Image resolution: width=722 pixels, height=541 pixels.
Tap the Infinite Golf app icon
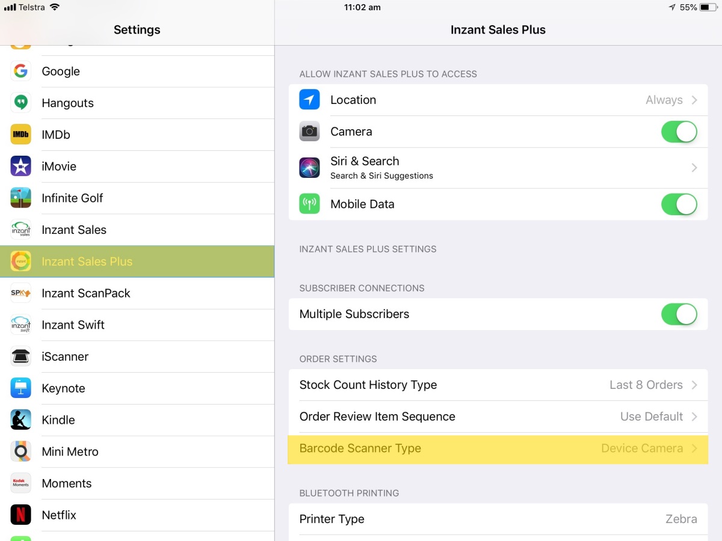[21, 198]
